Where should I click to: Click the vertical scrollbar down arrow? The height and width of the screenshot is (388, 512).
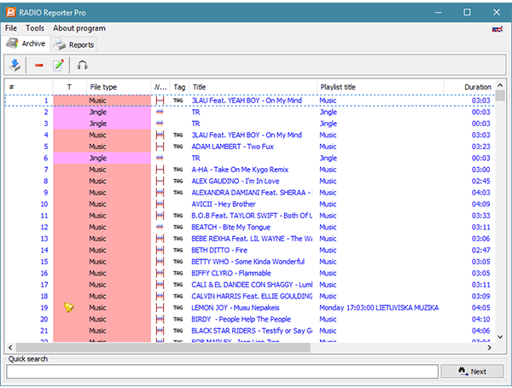click(x=500, y=337)
